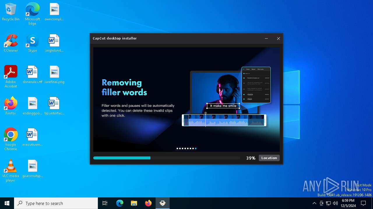The height and width of the screenshot is (209, 373).
Task: Close the CapCut desktop installer window
Action: pyautogui.click(x=278, y=38)
